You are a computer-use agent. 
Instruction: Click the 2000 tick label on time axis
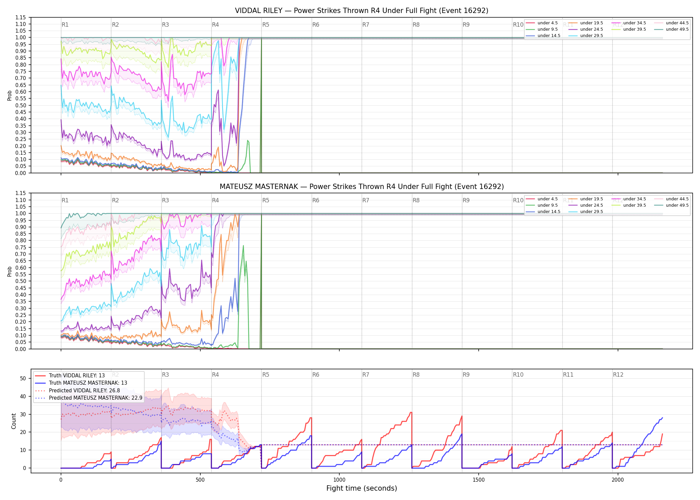point(618,480)
